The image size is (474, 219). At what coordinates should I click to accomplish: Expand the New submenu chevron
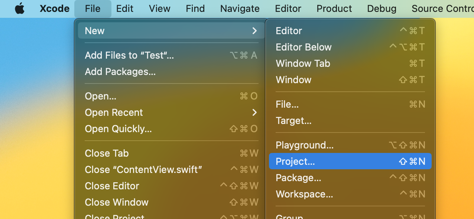click(254, 31)
